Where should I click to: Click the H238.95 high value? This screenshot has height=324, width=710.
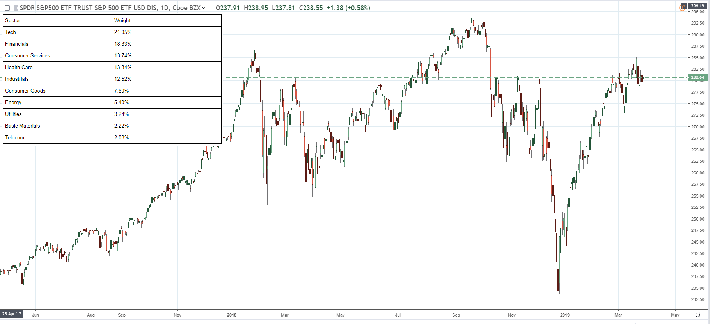coord(256,8)
